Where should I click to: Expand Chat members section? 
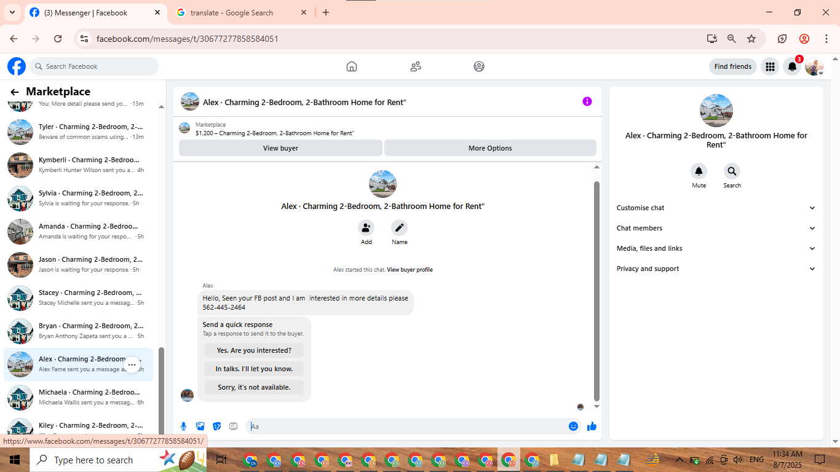pyautogui.click(x=716, y=228)
